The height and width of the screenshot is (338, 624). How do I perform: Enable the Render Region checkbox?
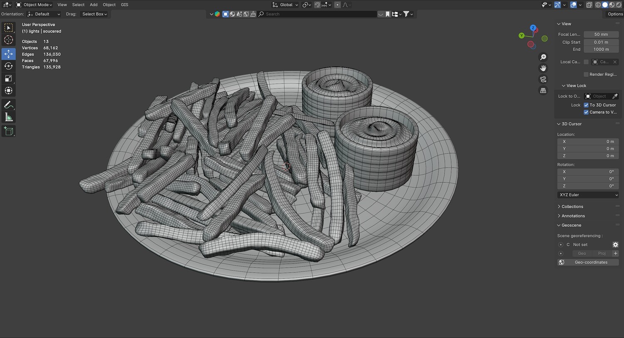pyautogui.click(x=586, y=75)
